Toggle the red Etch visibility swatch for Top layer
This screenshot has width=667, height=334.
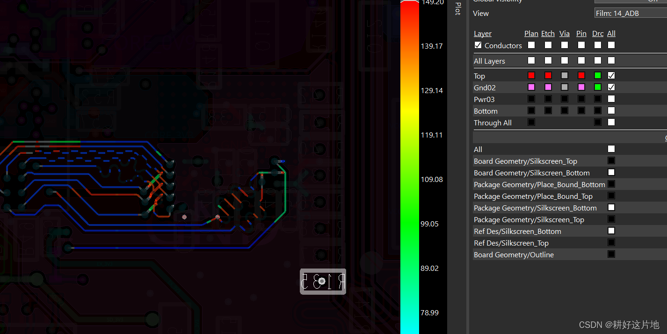point(548,75)
